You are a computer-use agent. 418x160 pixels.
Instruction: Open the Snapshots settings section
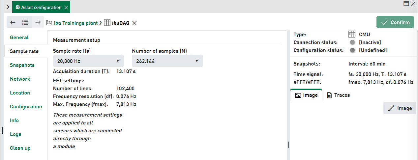point(22,65)
